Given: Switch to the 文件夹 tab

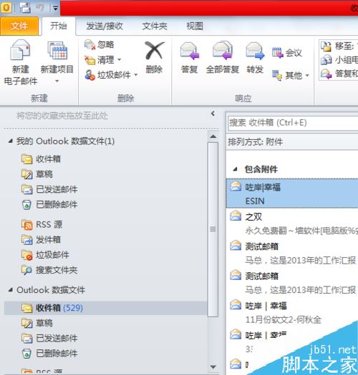Looking at the screenshot, I should coord(155,26).
